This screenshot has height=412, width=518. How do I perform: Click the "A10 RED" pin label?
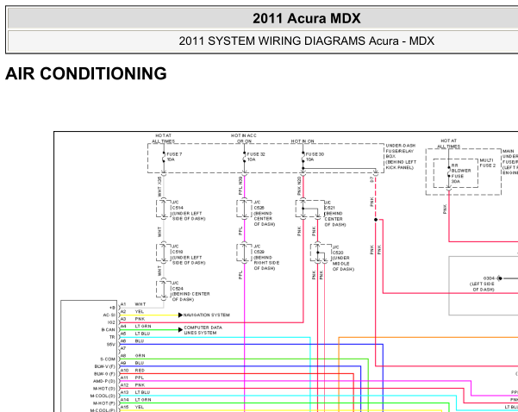[133, 371]
